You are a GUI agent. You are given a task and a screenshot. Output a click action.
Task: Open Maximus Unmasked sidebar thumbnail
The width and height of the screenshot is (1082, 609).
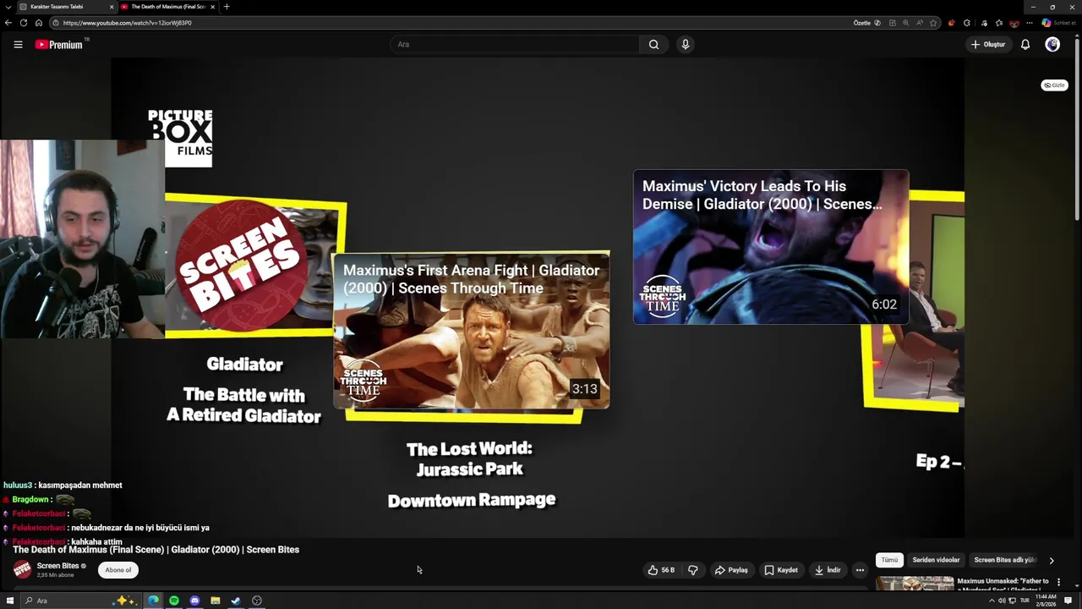tap(915, 583)
